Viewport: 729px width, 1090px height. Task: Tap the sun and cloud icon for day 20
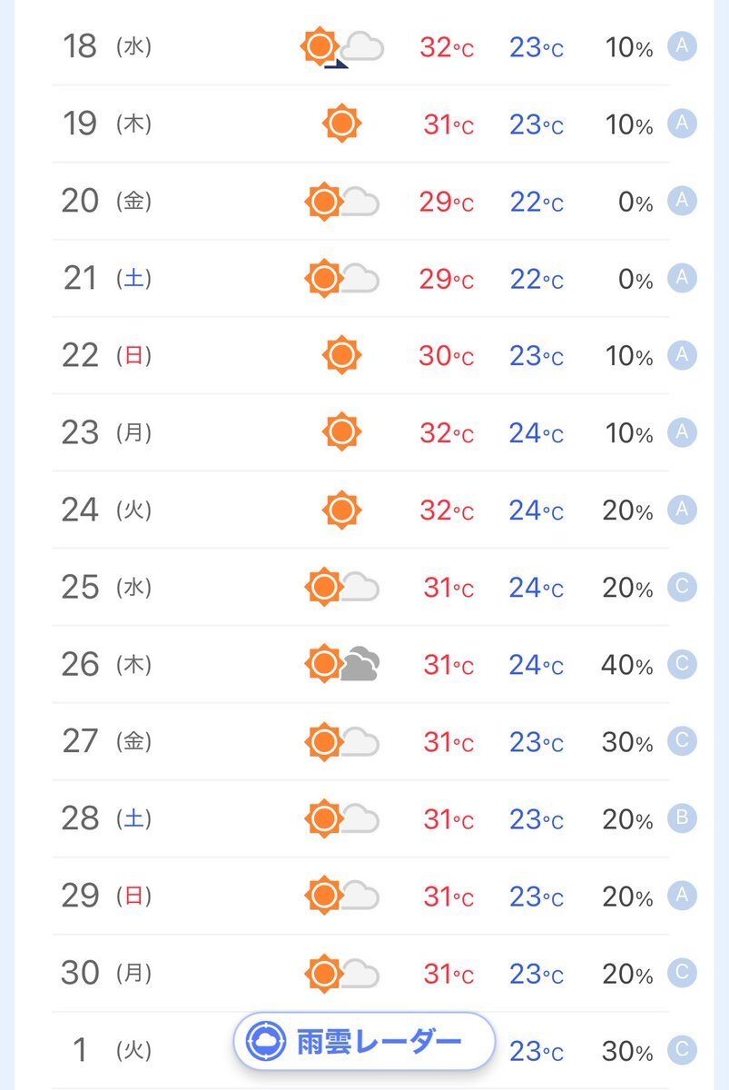(x=342, y=201)
